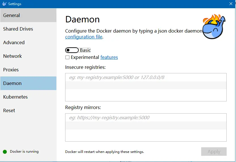Click the Docker whale icon in title bar

[4, 4]
